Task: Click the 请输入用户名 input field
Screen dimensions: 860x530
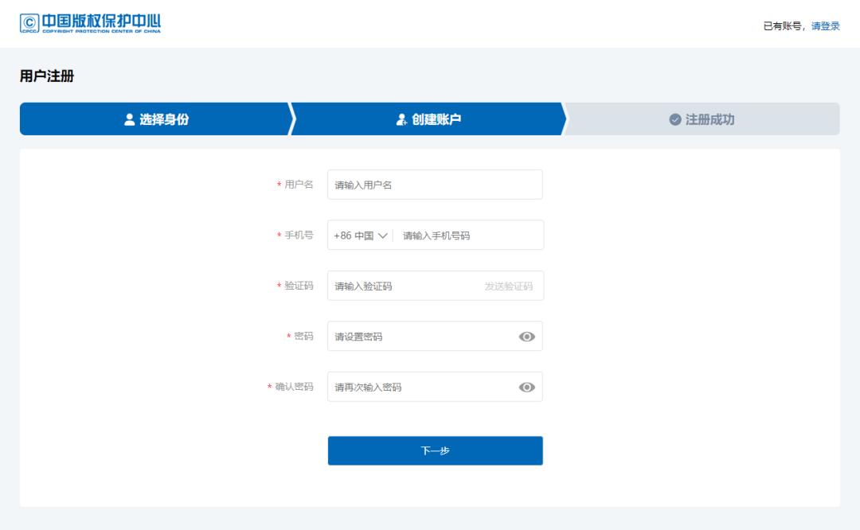Action: (435, 184)
